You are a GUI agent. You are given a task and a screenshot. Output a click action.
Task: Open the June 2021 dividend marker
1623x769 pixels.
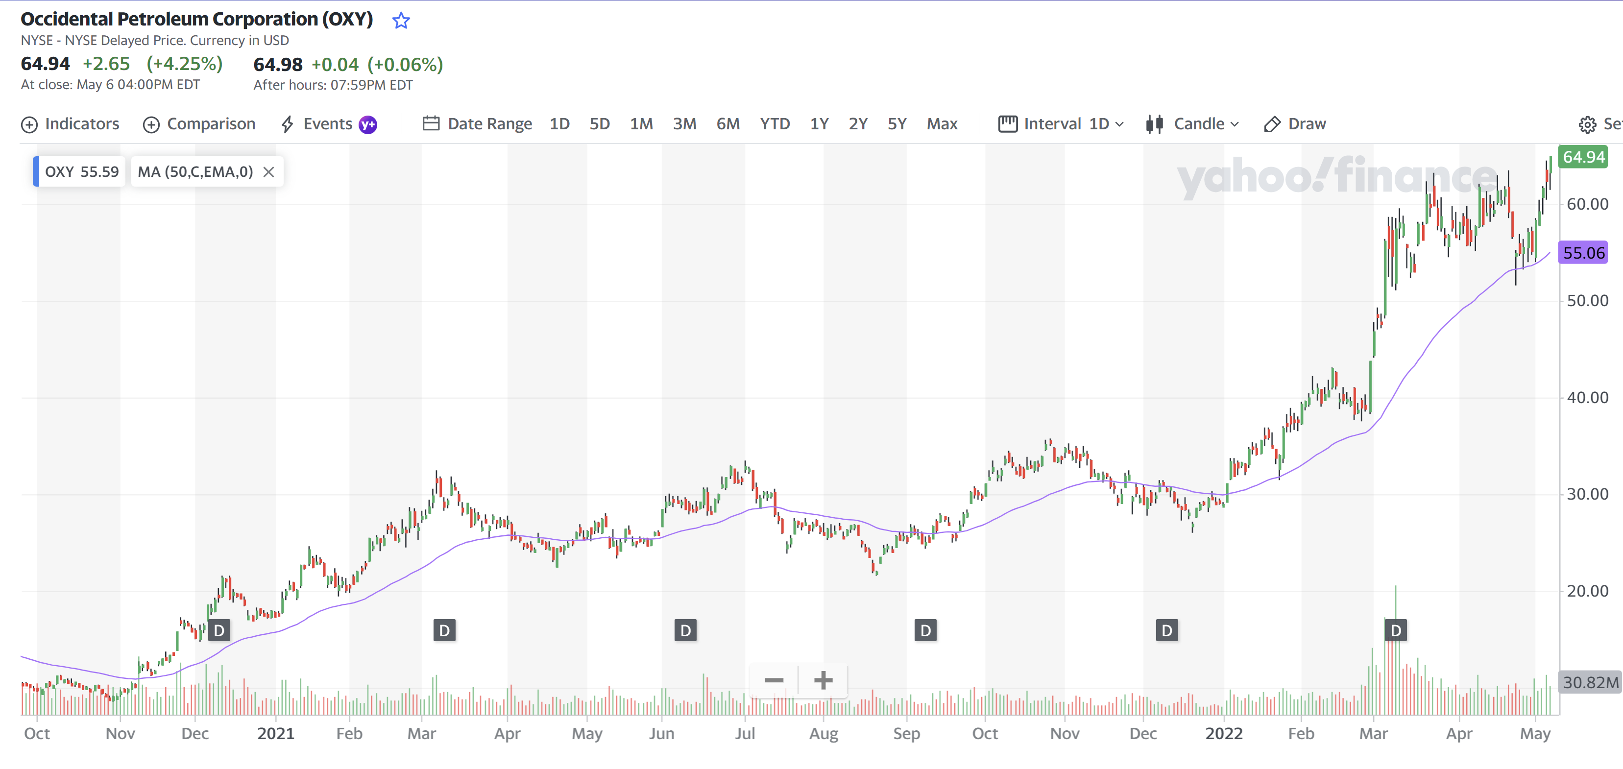[x=685, y=630]
